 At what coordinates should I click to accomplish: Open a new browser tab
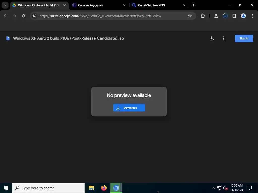[193, 5]
